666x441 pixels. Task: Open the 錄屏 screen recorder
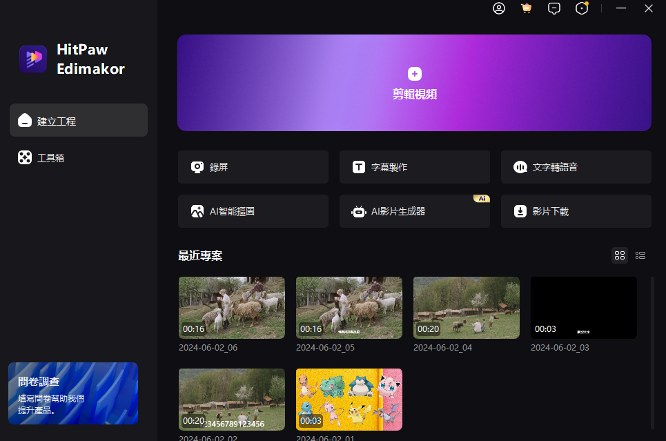(x=253, y=167)
